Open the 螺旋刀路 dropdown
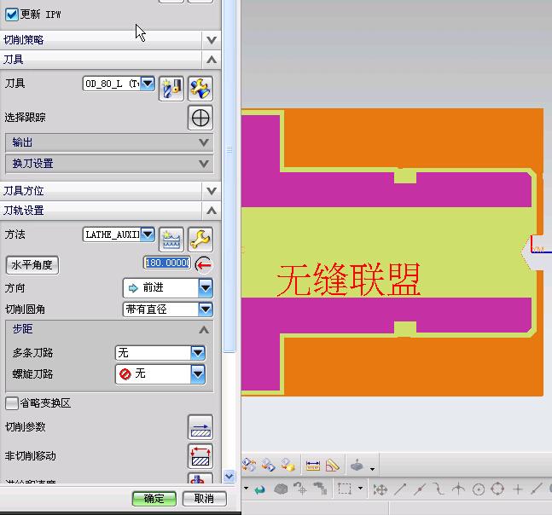This screenshot has height=515, width=552. [198, 374]
